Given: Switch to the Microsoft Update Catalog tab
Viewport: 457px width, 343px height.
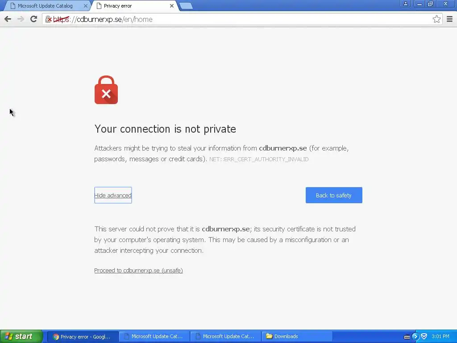Looking at the screenshot, I should tap(45, 6).
